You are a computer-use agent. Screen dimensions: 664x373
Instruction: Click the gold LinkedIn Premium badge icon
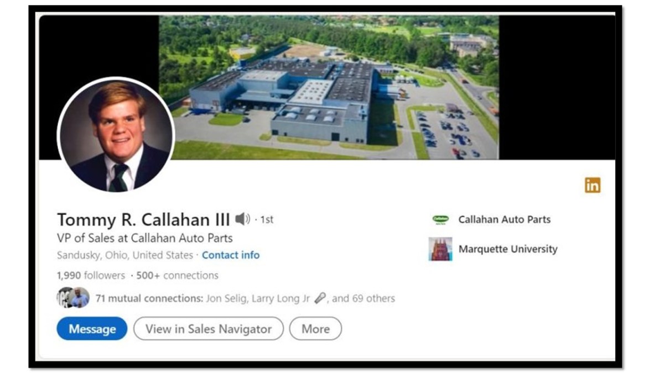click(592, 185)
